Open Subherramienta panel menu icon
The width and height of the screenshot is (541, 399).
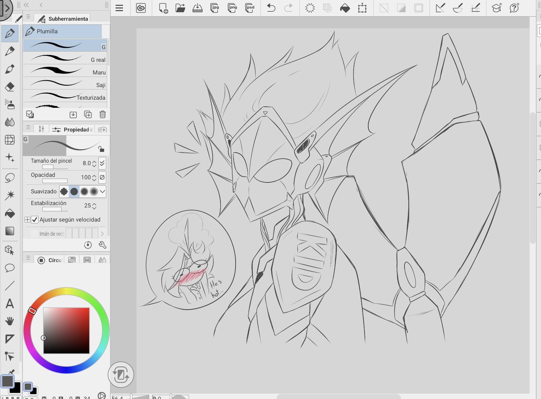click(x=28, y=16)
